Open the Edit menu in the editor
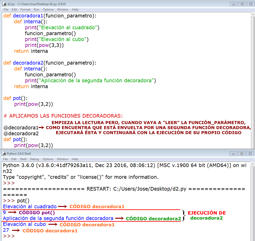Viewport: 255px width, 241px height. tap(14, 9)
